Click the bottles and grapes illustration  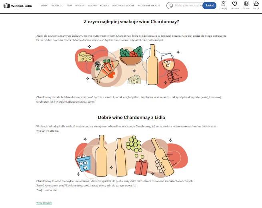pyautogui.click(x=131, y=156)
